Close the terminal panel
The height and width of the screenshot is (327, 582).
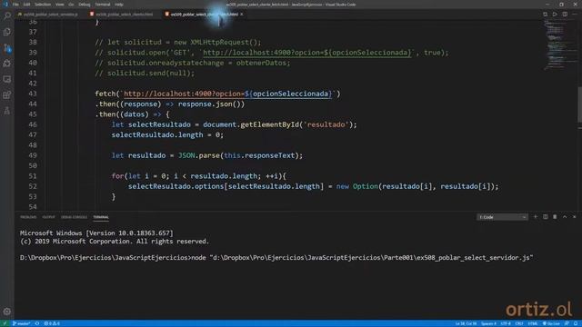click(x=574, y=217)
